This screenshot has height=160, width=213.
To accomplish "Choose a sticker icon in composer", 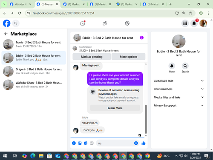I will pos(86,143).
